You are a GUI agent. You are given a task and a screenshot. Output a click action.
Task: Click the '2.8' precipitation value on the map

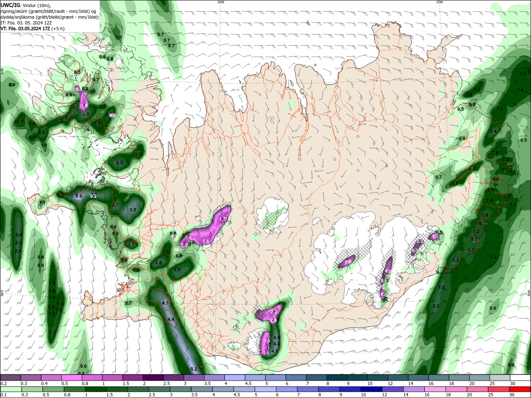point(158,262)
